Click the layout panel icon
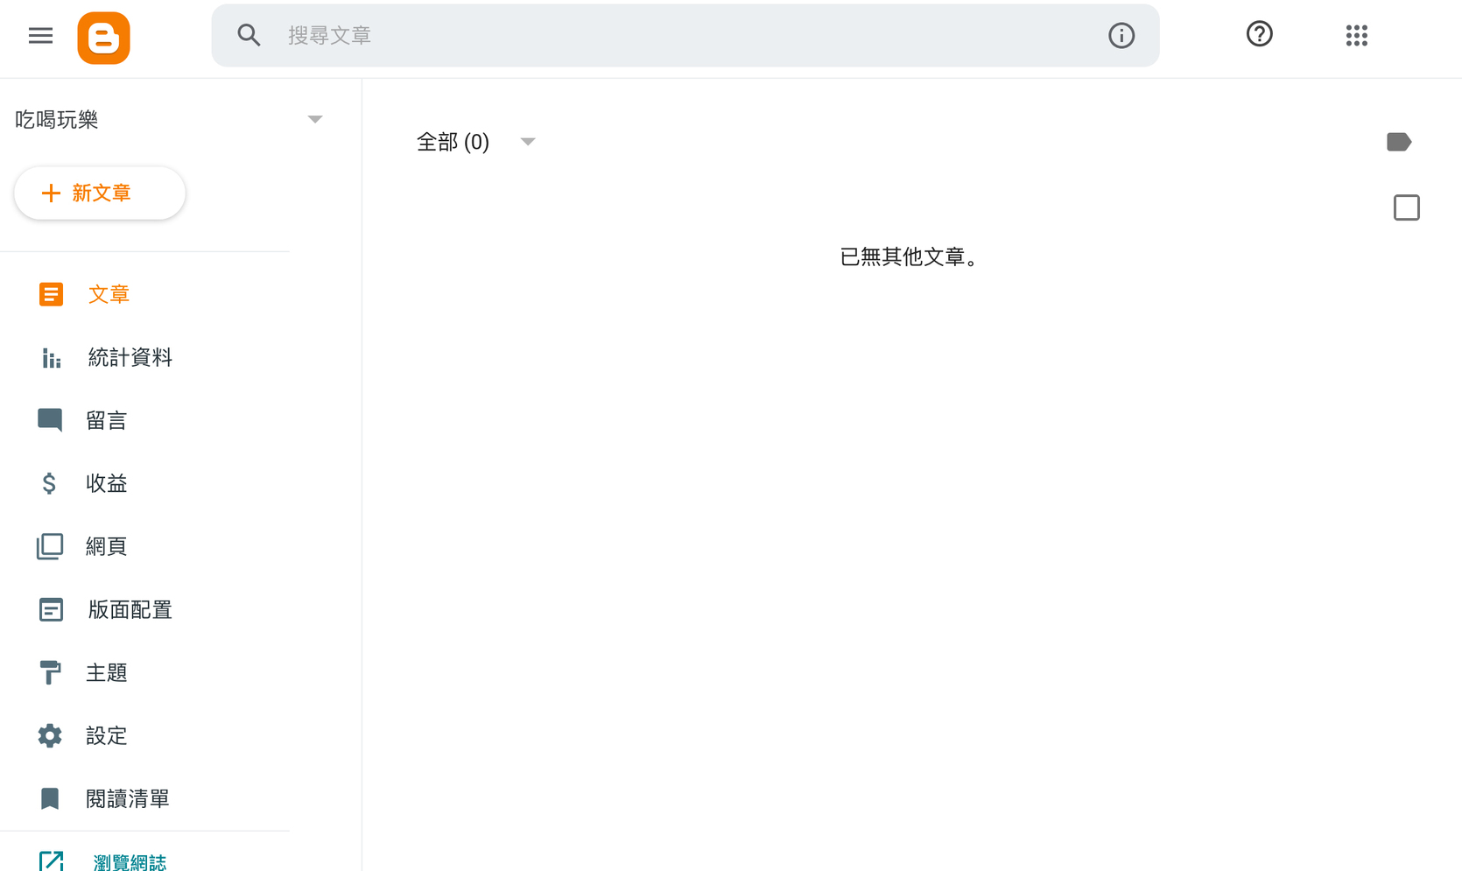The image size is (1462, 871). [x=51, y=609]
